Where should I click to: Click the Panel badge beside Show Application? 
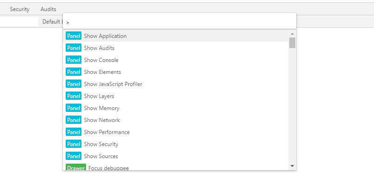(74, 36)
